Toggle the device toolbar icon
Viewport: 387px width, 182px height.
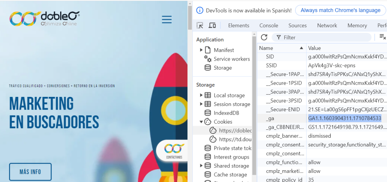[x=212, y=25]
